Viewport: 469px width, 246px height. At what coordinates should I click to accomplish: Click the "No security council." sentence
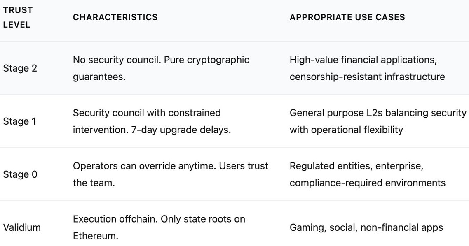click(117, 60)
